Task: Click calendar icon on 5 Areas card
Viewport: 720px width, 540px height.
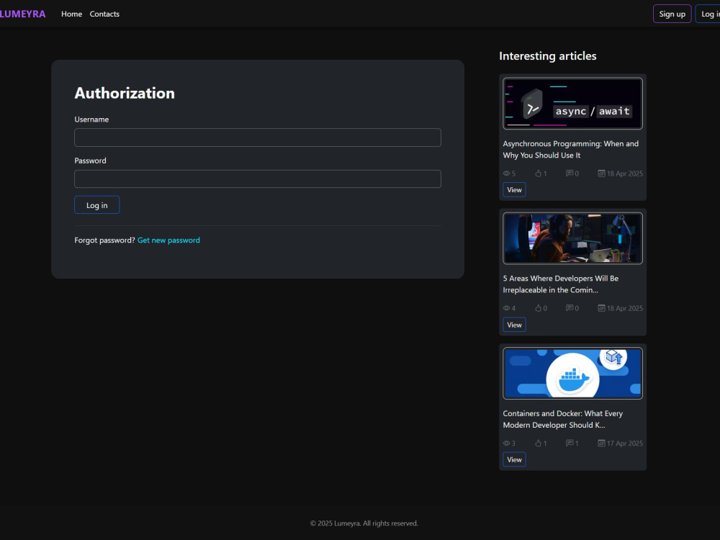Action: [x=601, y=308]
